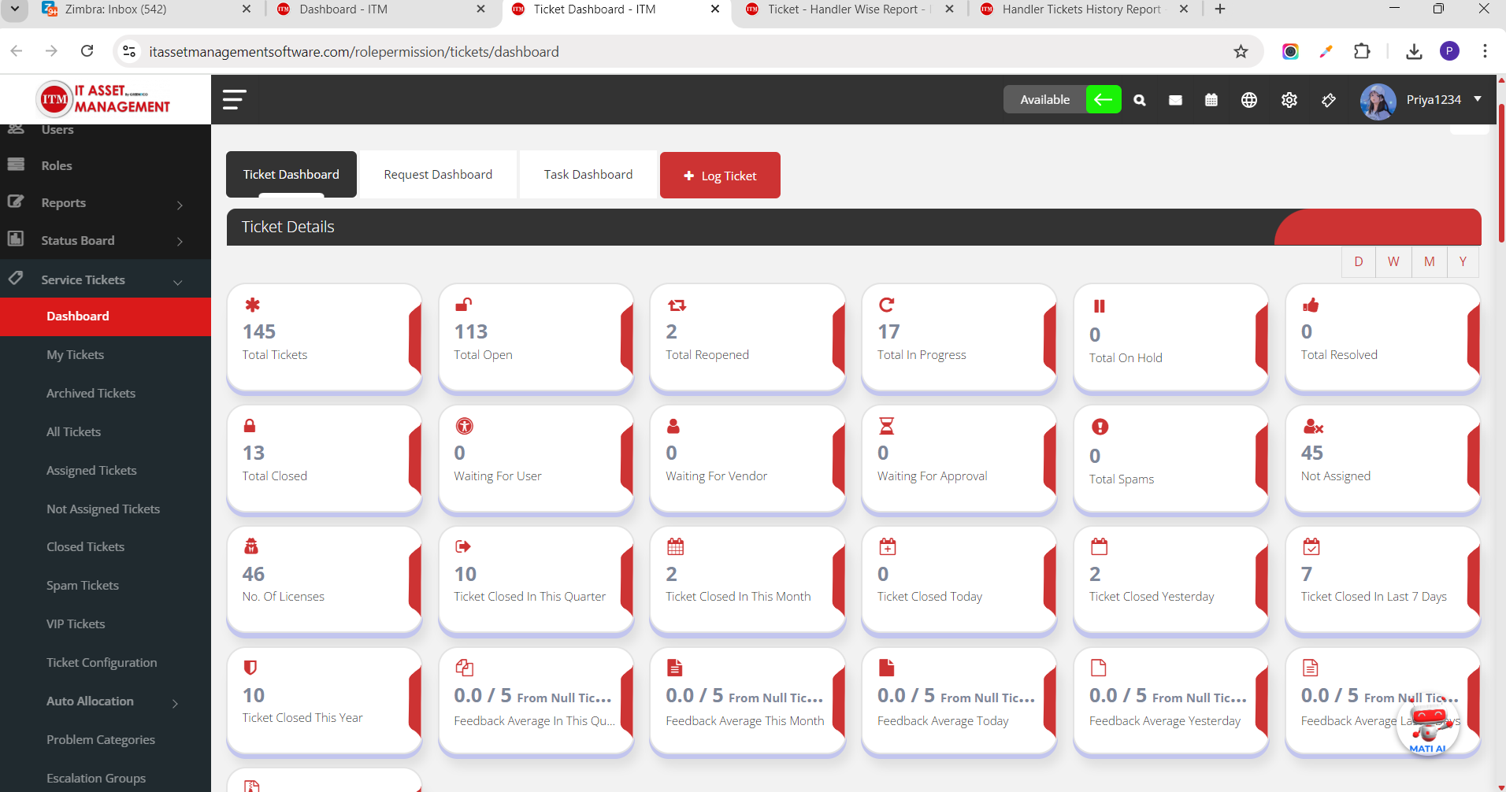Viewport: 1506px width, 792px height.
Task: Click the Log Ticket button
Action: pos(719,175)
